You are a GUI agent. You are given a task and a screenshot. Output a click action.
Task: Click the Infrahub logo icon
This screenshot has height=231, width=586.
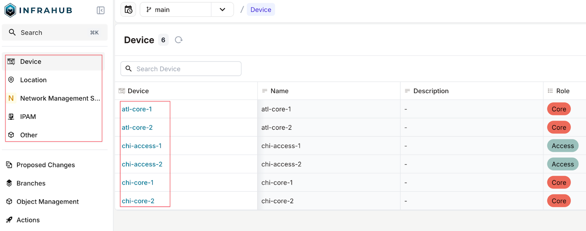[10, 10]
